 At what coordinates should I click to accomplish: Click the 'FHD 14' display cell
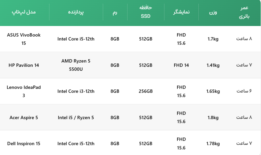(x=181, y=65)
